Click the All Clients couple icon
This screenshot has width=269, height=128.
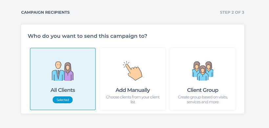(x=63, y=71)
